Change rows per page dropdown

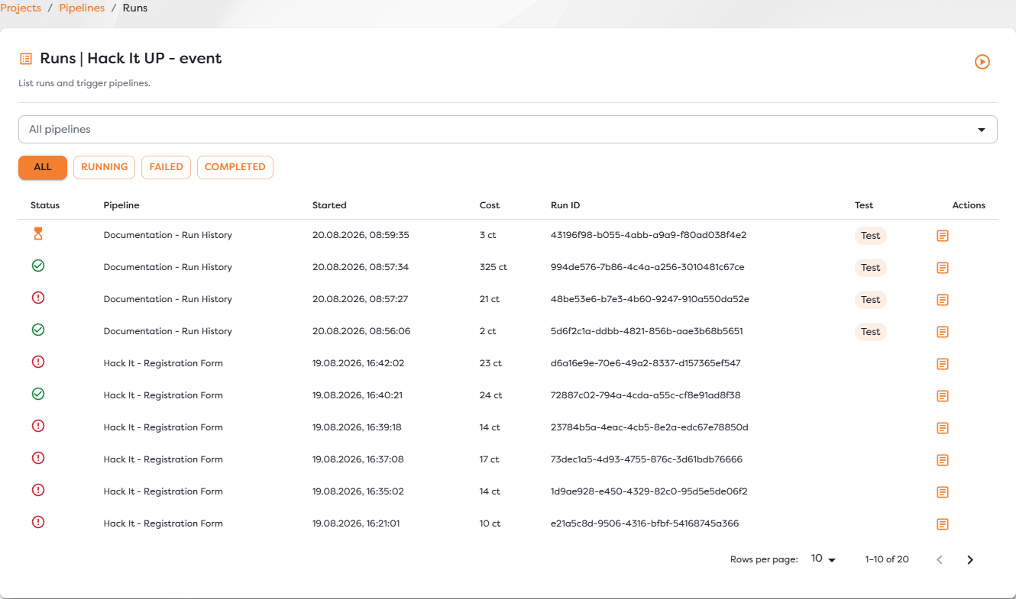pos(823,559)
